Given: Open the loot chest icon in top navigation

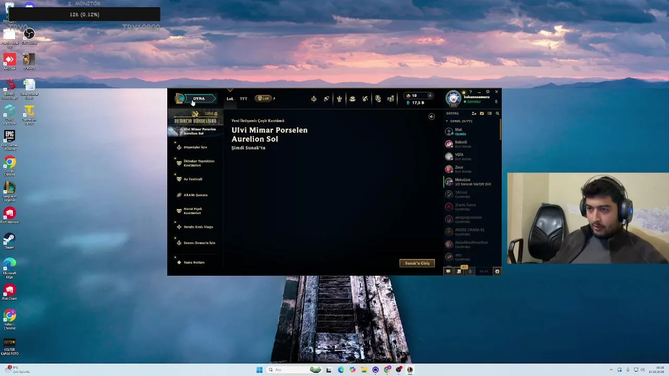Looking at the screenshot, I should (x=352, y=99).
